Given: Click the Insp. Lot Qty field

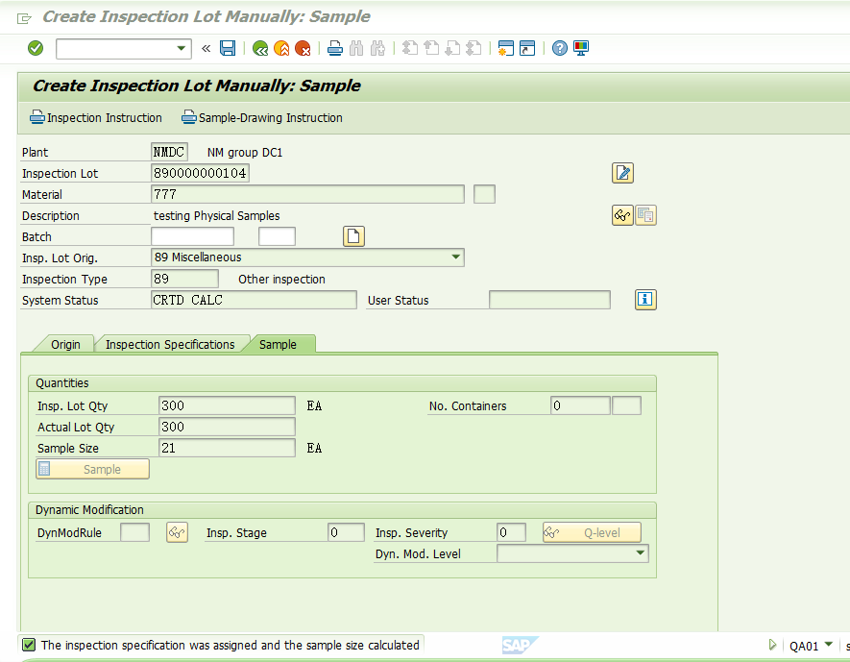Looking at the screenshot, I should [227, 405].
